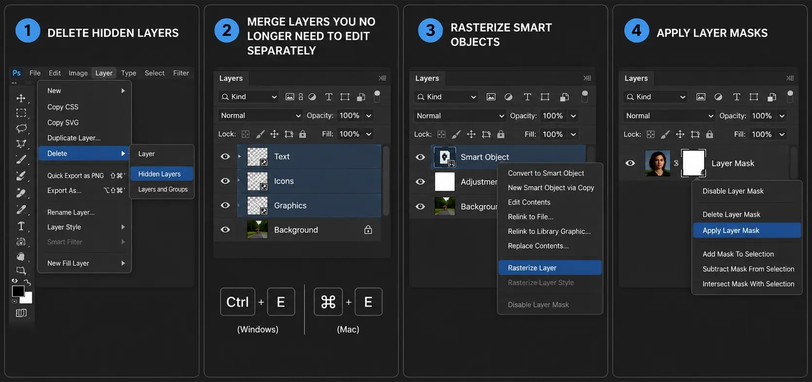
Task: Open Fill dropdown arrow in step 3 panel
Action: 574,134
